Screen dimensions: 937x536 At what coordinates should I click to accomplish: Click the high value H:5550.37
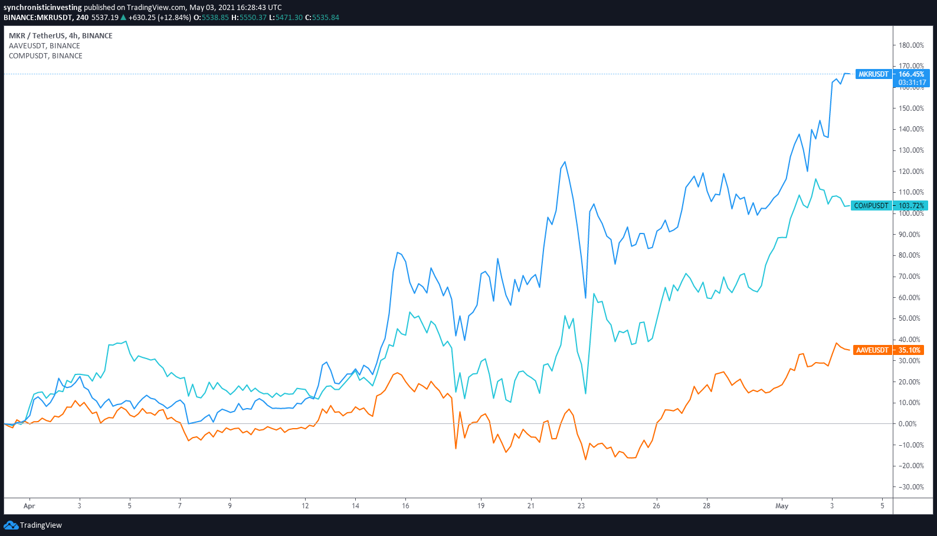pyautogui.click(x=248, y=18)
